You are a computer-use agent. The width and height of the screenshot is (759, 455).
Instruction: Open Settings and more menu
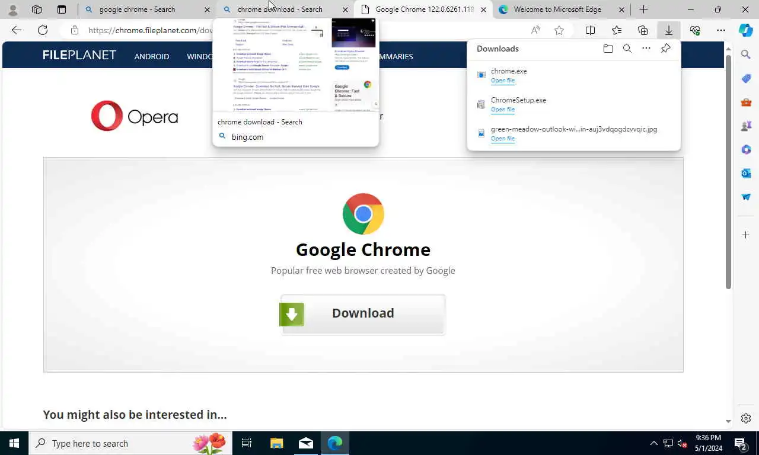coord(721,30)
